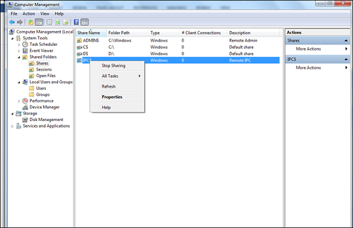Image resolution: width=353 pixels, height=228 pixels.
Task: Click the Refresh toolbar icon
Action: pos(58,22)
